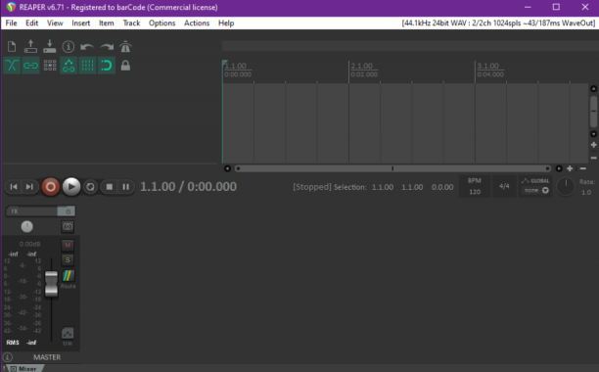The height and width of the screenshot is (372, 599).
Task: Open Project Settings info icon in toolbar
Action: pyautogui.click(x=69, y=47)
